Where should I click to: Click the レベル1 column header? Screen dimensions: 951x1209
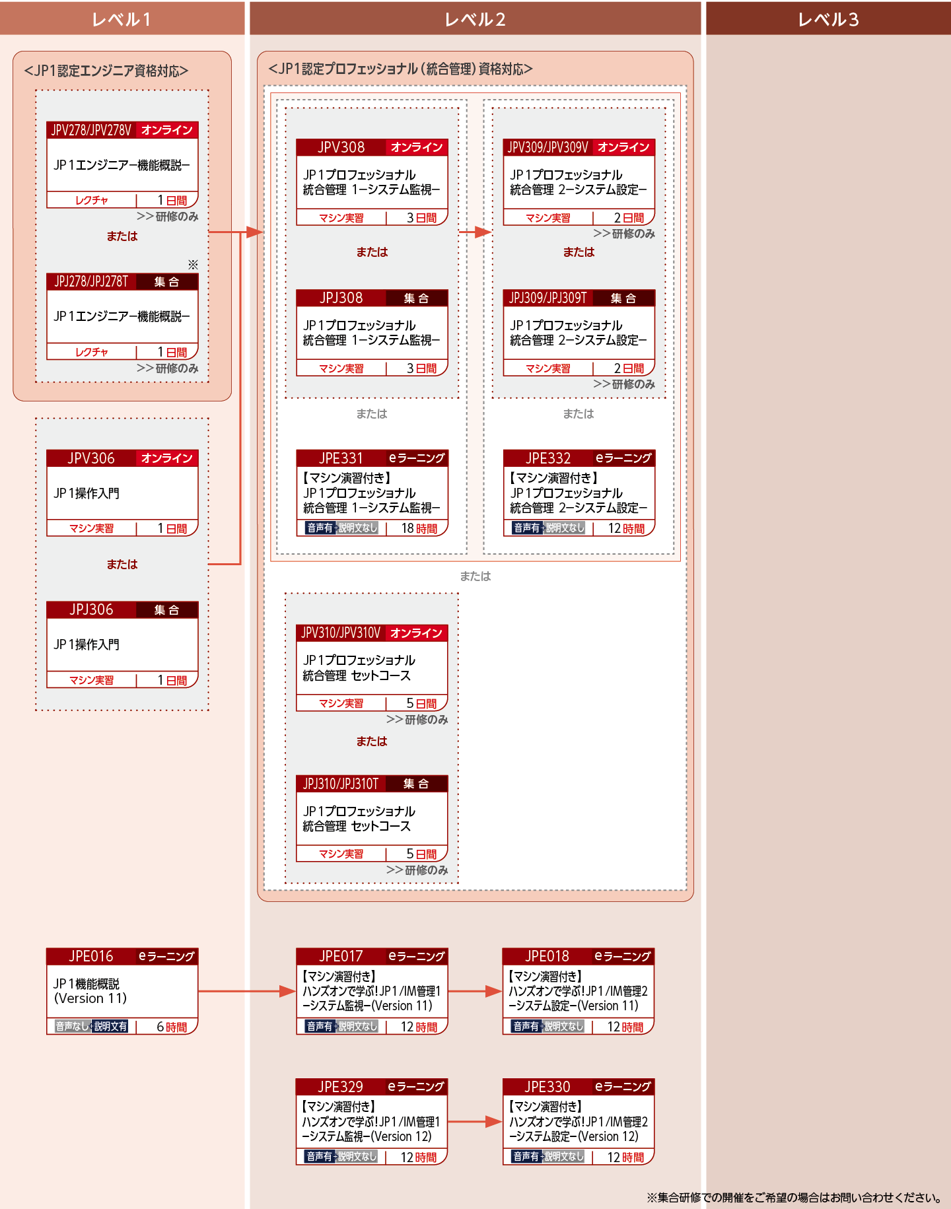[122, 18]
